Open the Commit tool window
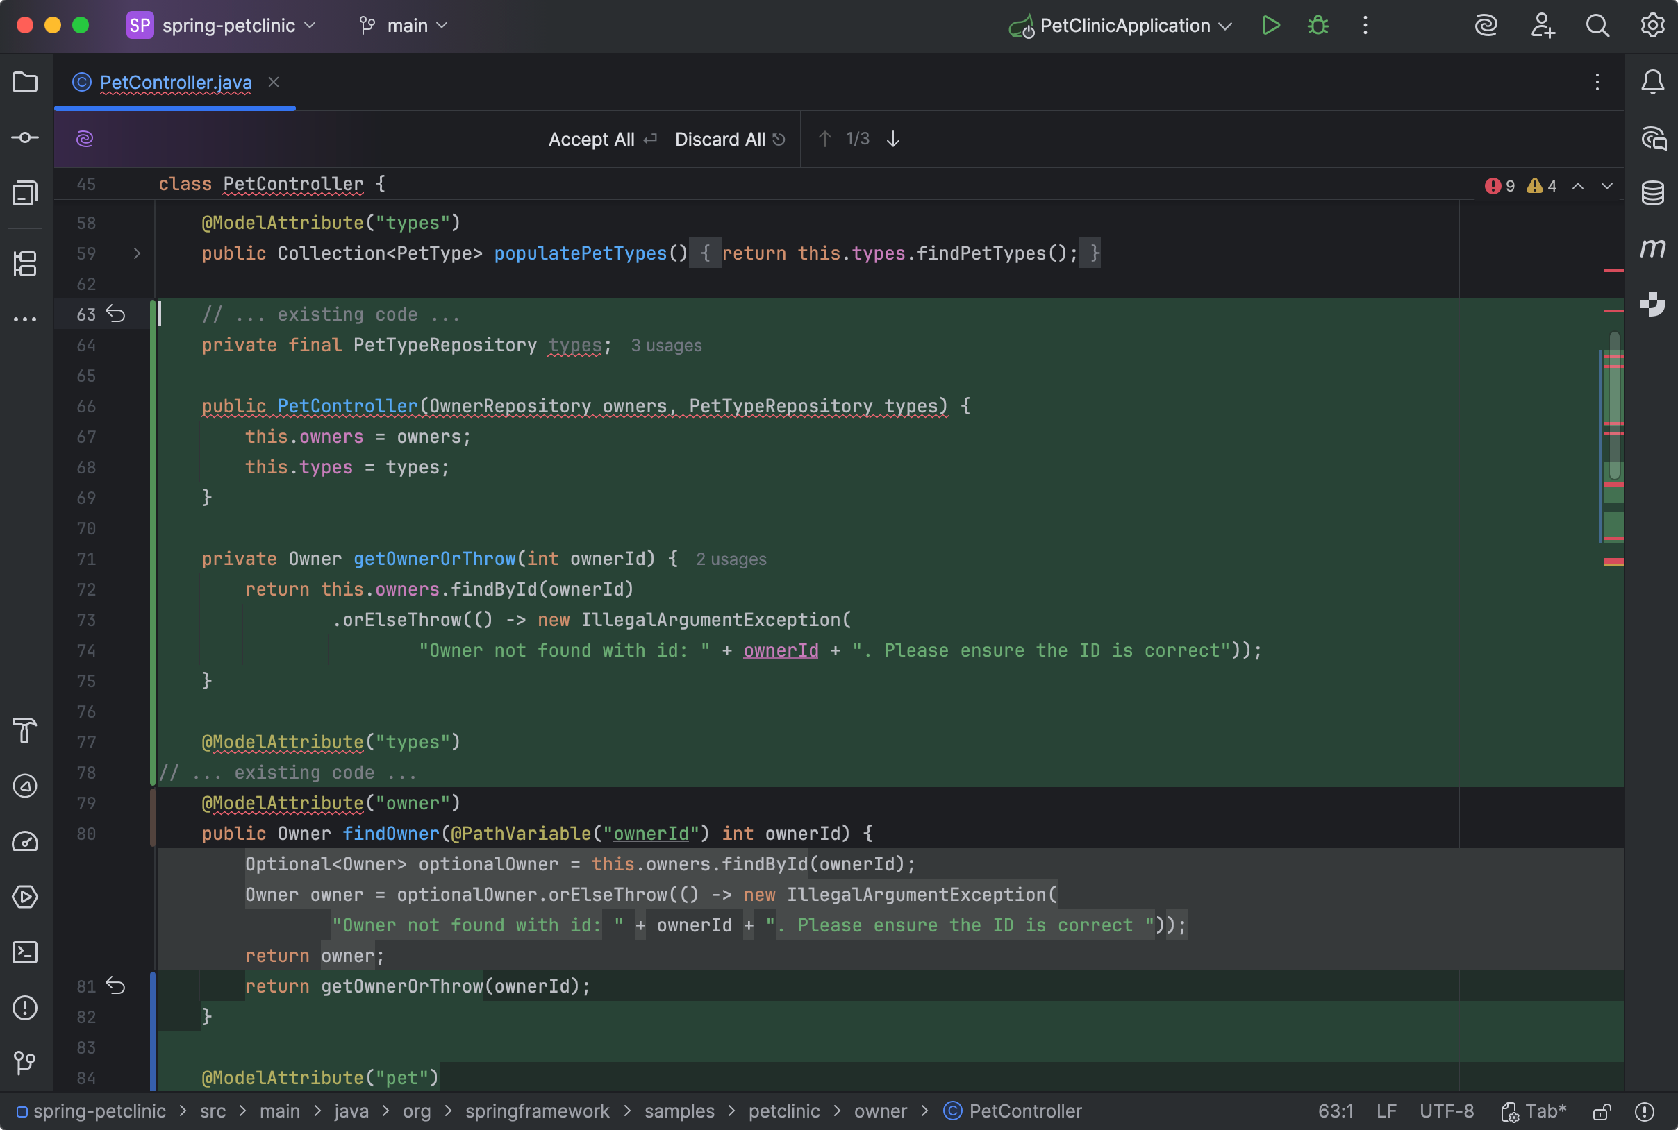1678x1130 pixels. click(x=25, y=137)
